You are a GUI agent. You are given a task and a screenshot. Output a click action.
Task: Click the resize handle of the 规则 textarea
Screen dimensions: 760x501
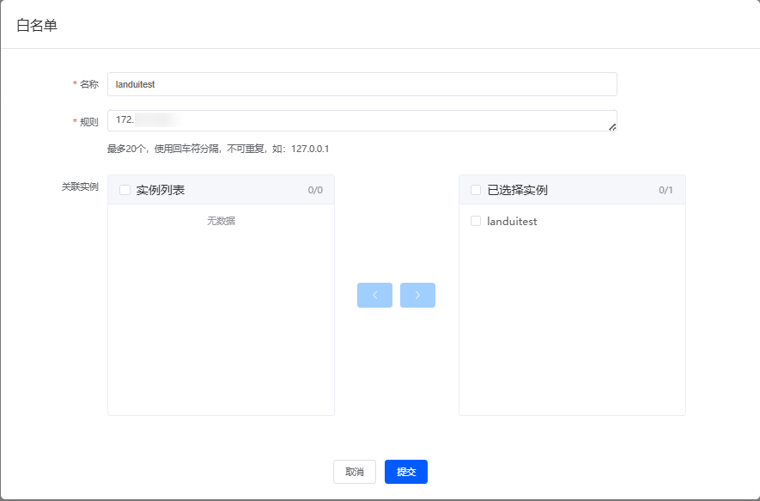612,127
